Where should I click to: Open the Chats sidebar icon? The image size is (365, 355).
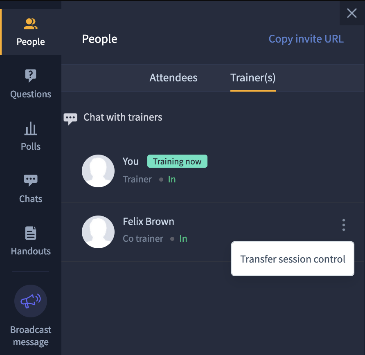coord(31,180)
